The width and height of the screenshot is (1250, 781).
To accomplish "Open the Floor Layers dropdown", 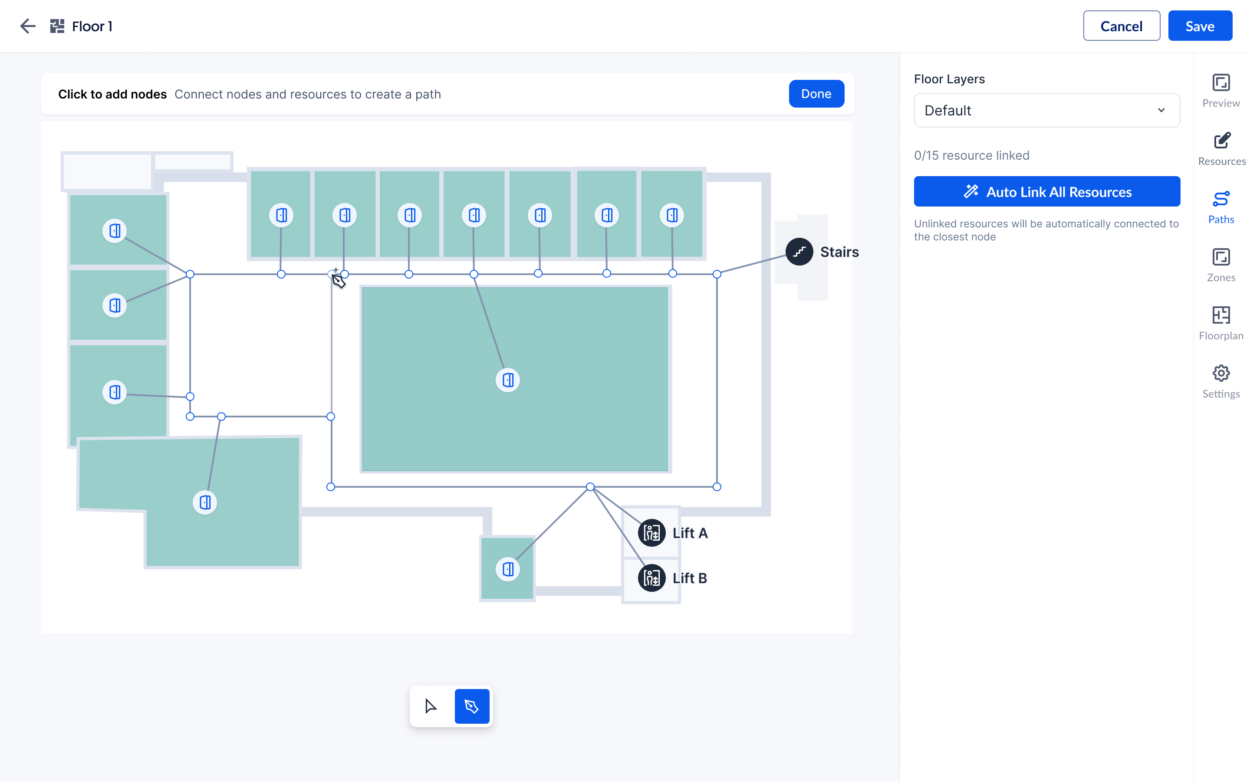I will (x=1046, y=110).
